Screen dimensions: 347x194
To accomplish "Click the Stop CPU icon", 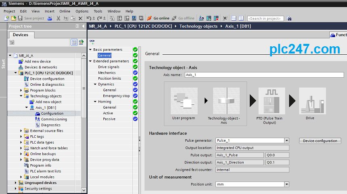I will pos(216,18).
